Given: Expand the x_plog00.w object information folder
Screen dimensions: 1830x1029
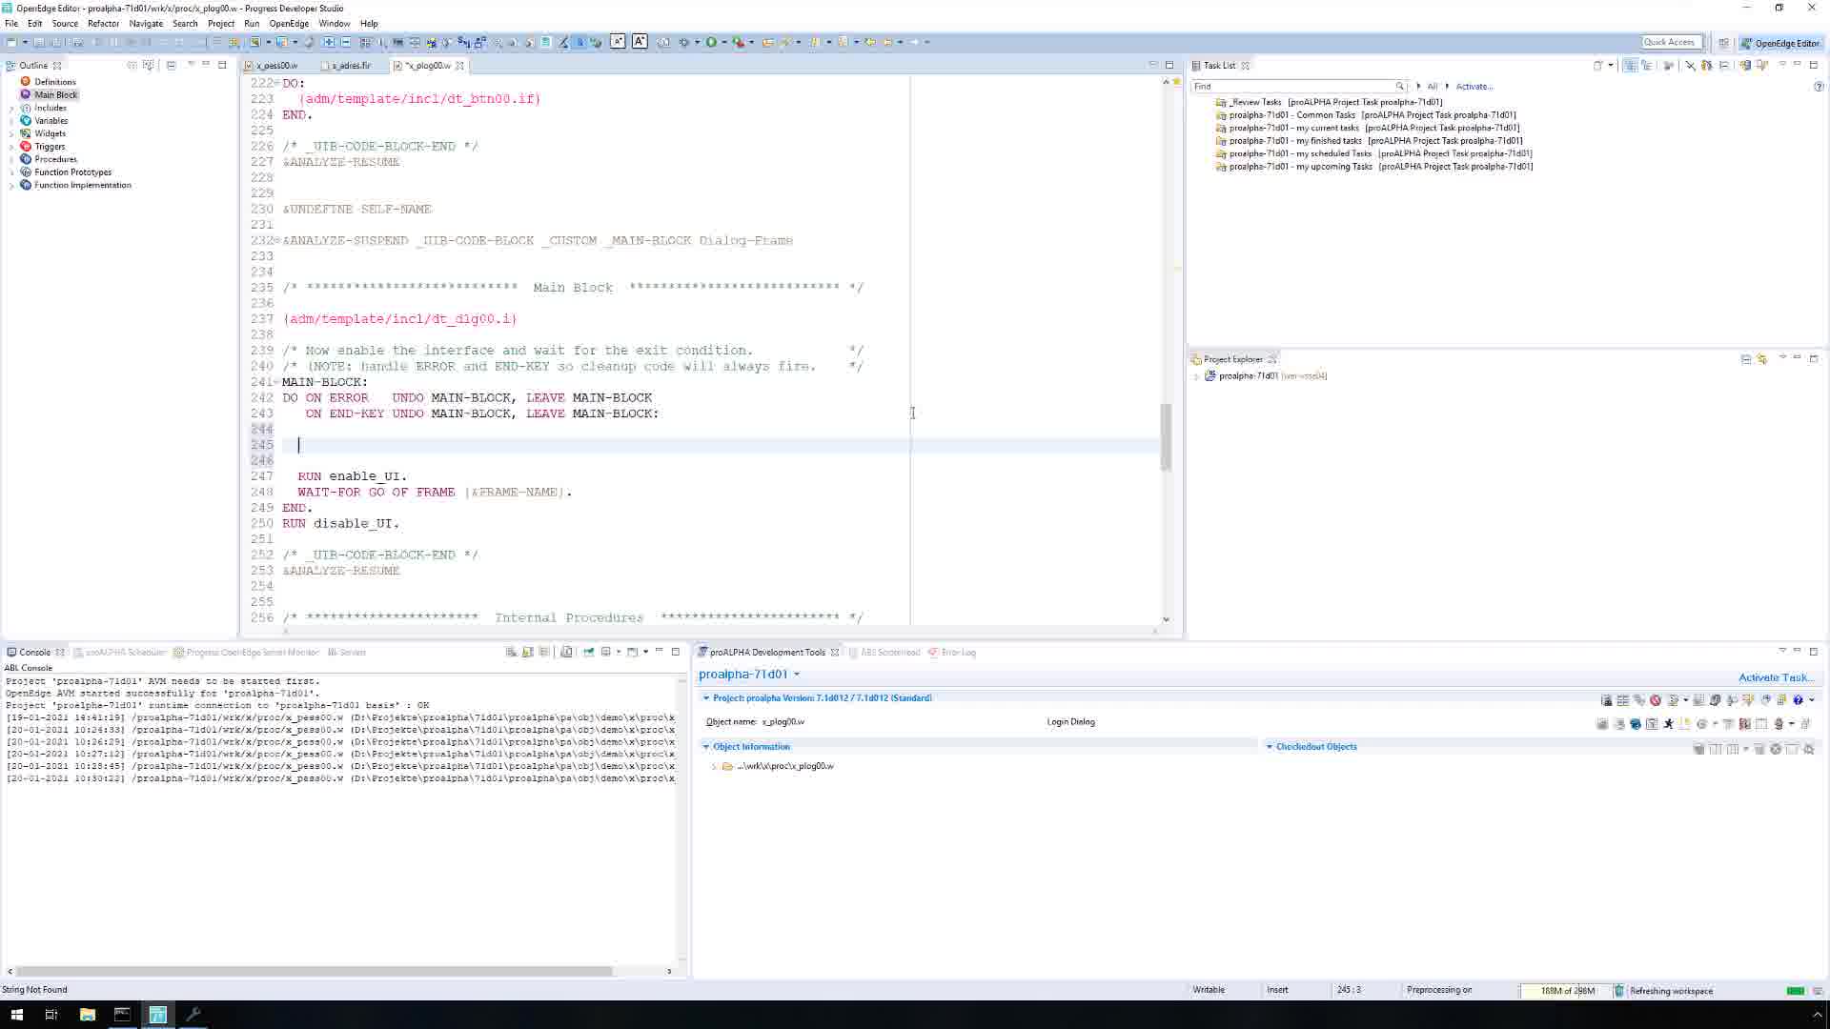Looking at the screenshot, I should point(714,767).
